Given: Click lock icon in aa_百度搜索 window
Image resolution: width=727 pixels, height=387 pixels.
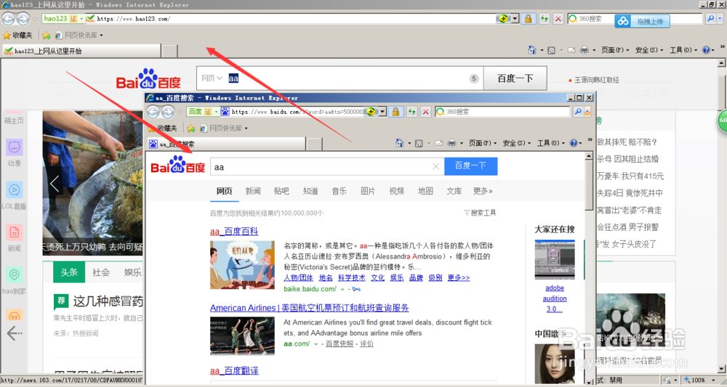Looking at the screenshot, I should click(x=395, y=112).
